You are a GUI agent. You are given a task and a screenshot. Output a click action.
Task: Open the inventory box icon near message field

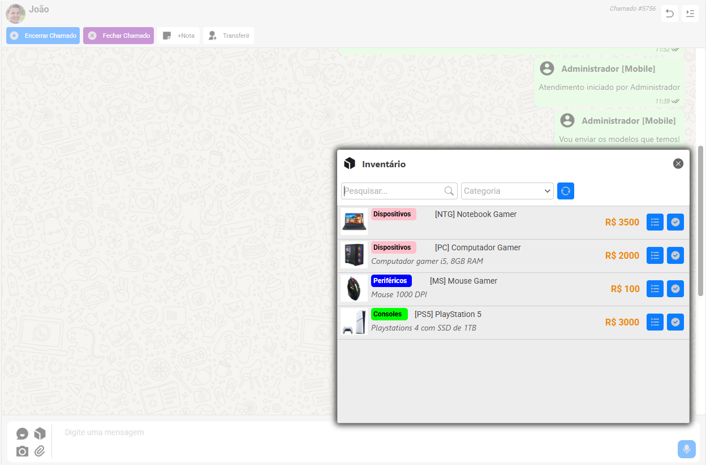[x=40, y=433]
